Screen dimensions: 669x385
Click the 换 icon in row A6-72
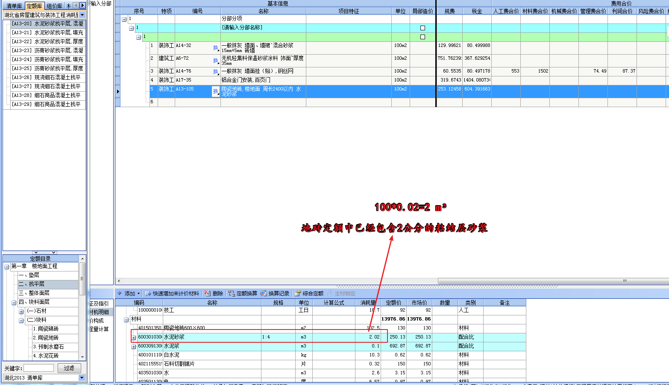(x=216, y=61)
